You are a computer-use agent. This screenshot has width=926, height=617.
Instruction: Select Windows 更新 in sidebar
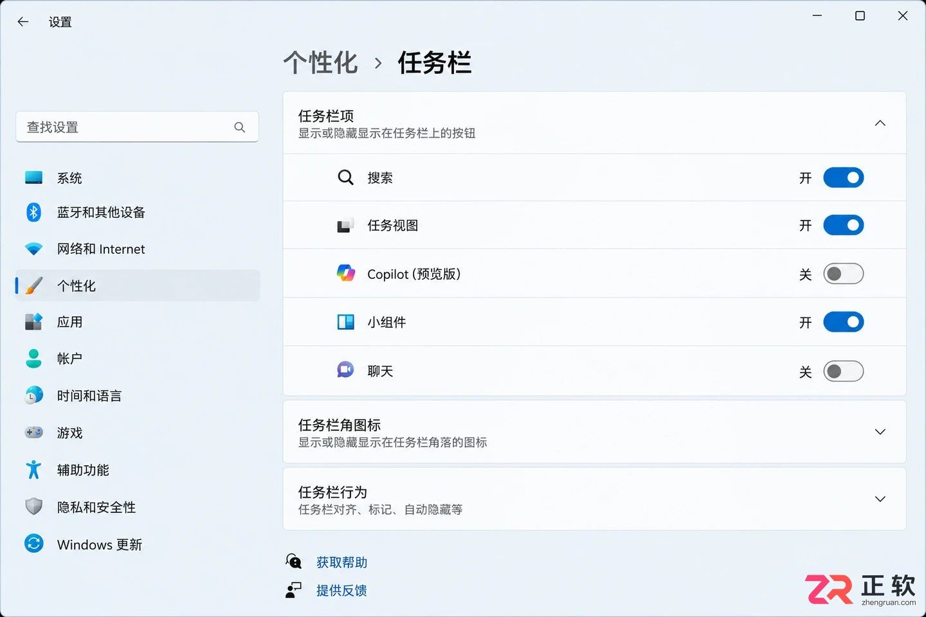(138, 544)
